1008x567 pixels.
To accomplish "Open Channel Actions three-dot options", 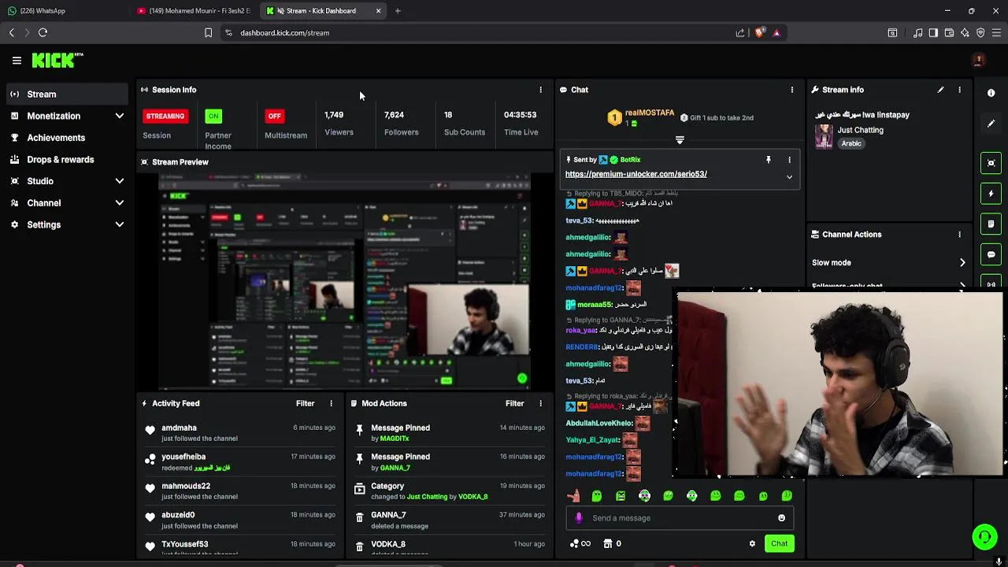I will pyautogui.click(x=959, y=235).
